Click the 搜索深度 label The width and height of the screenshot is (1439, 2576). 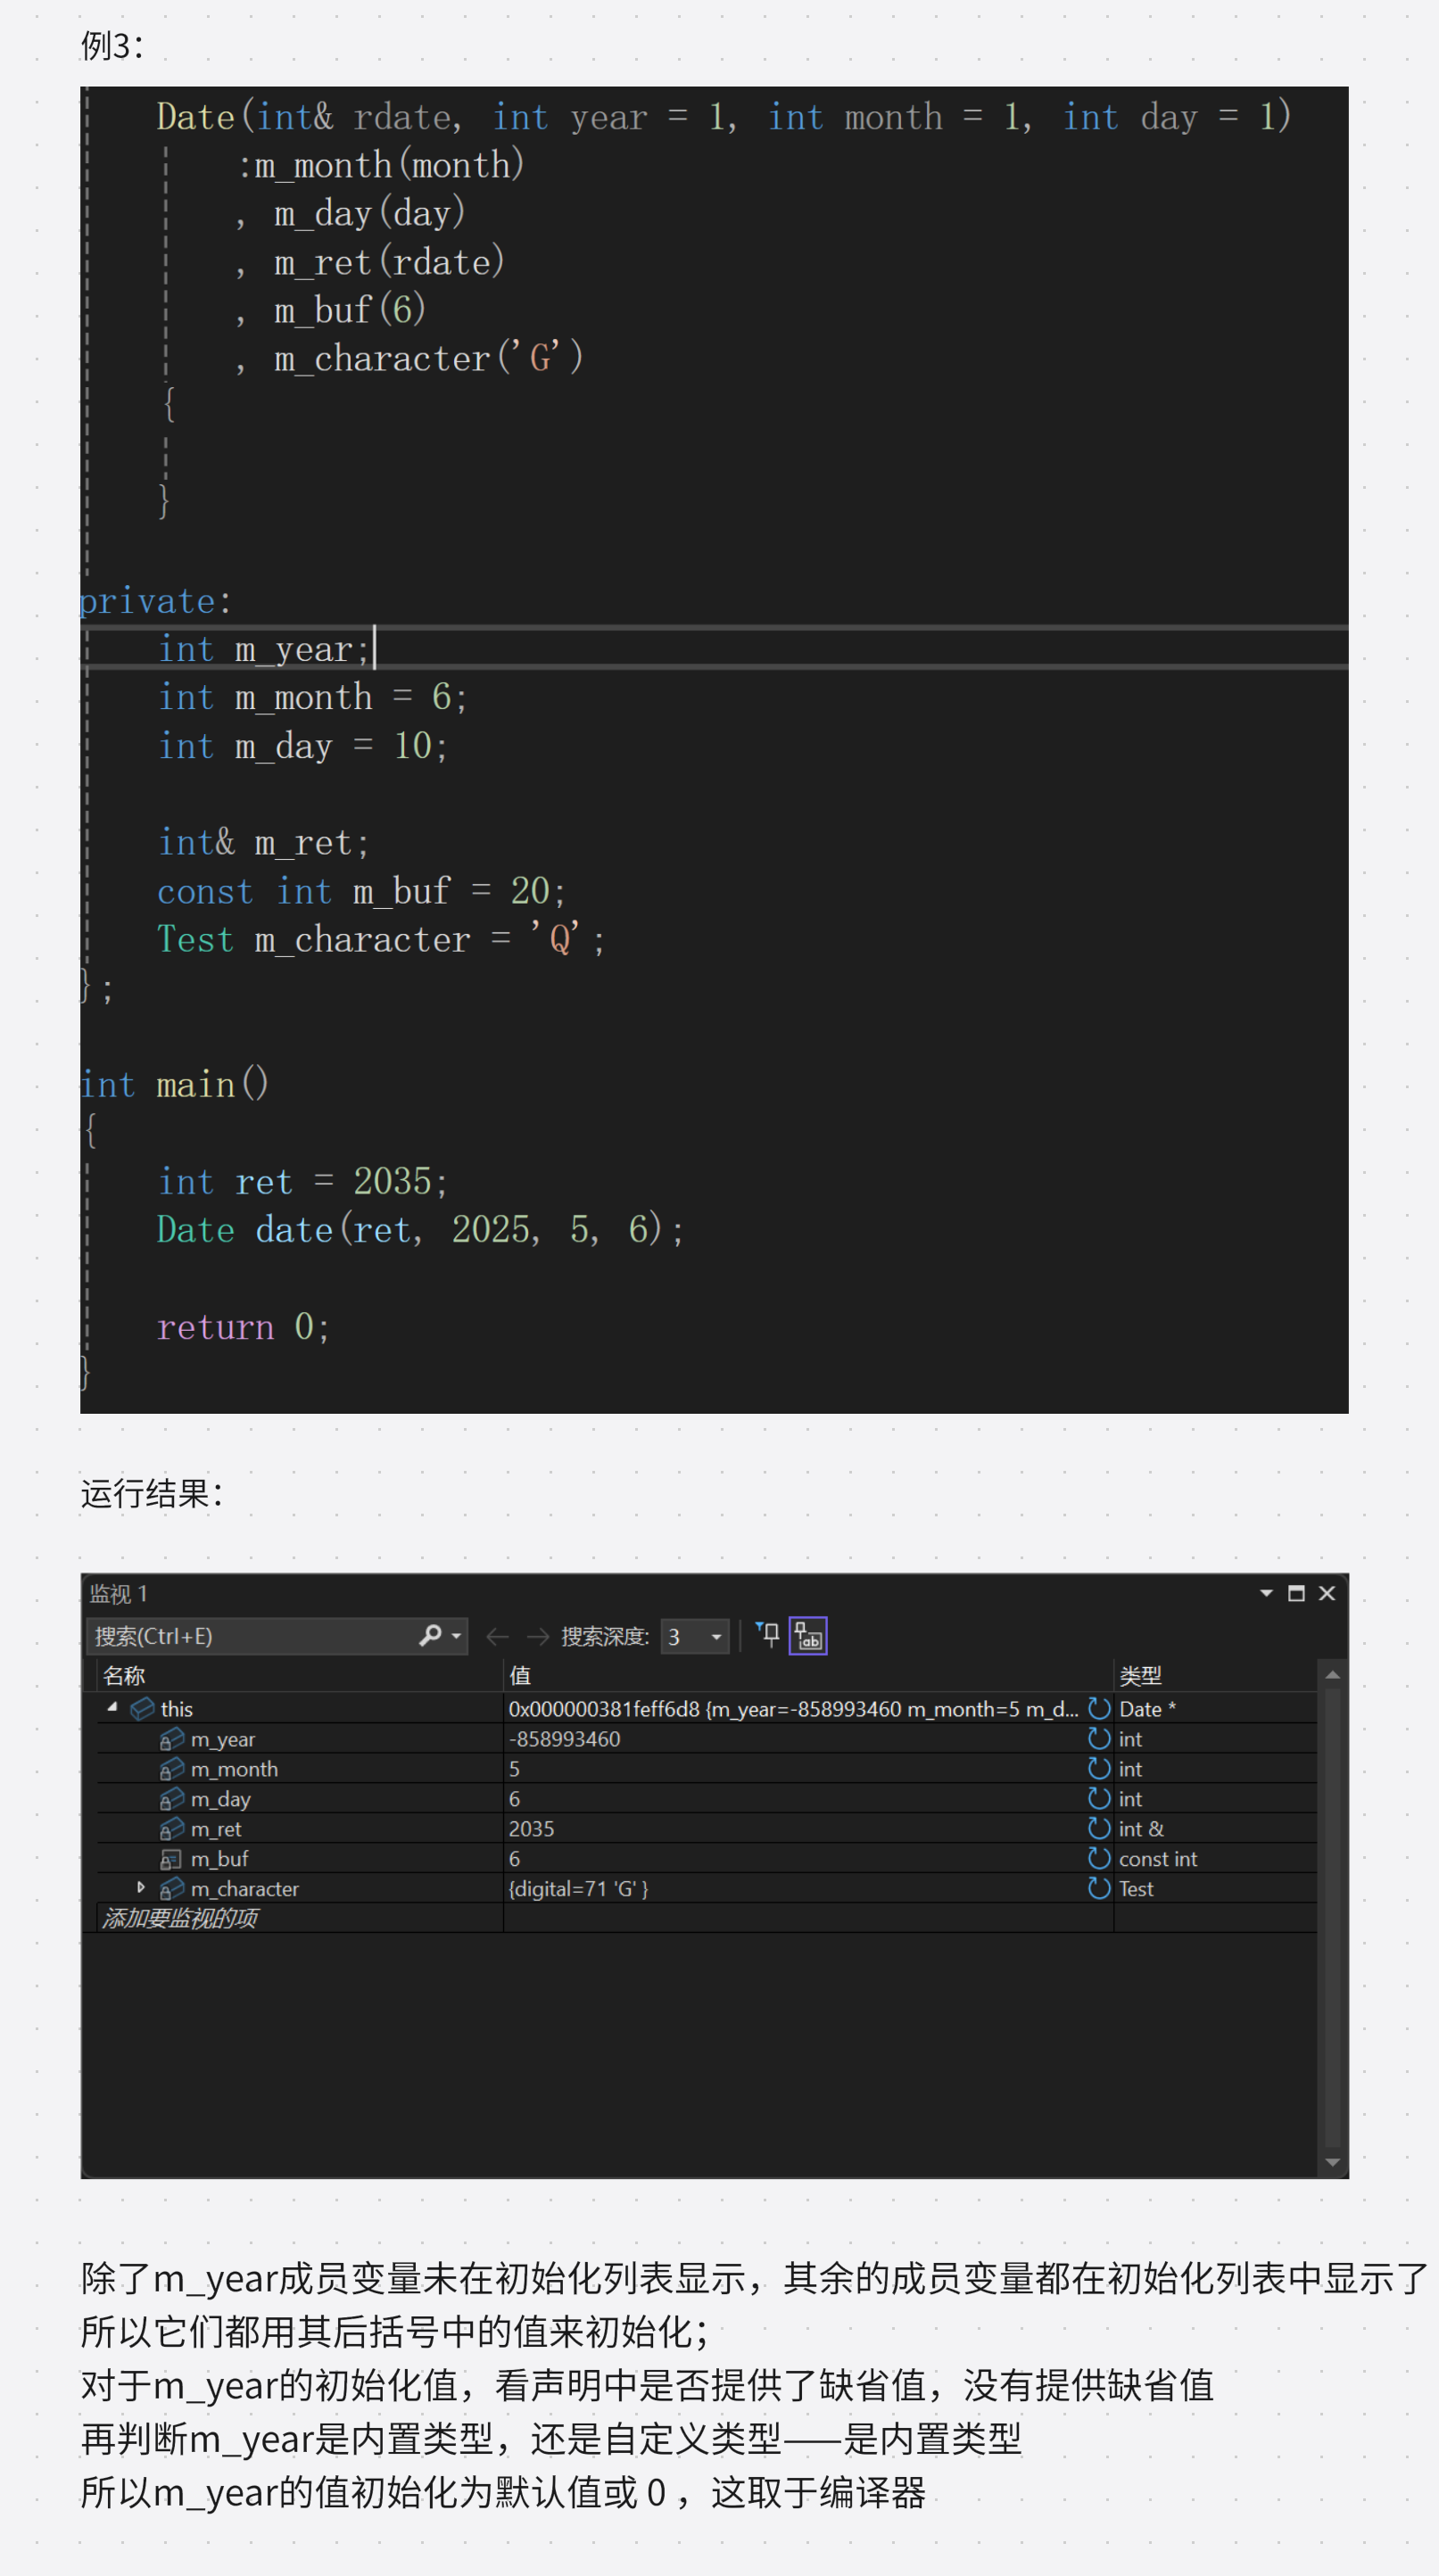pos(605,1636)
